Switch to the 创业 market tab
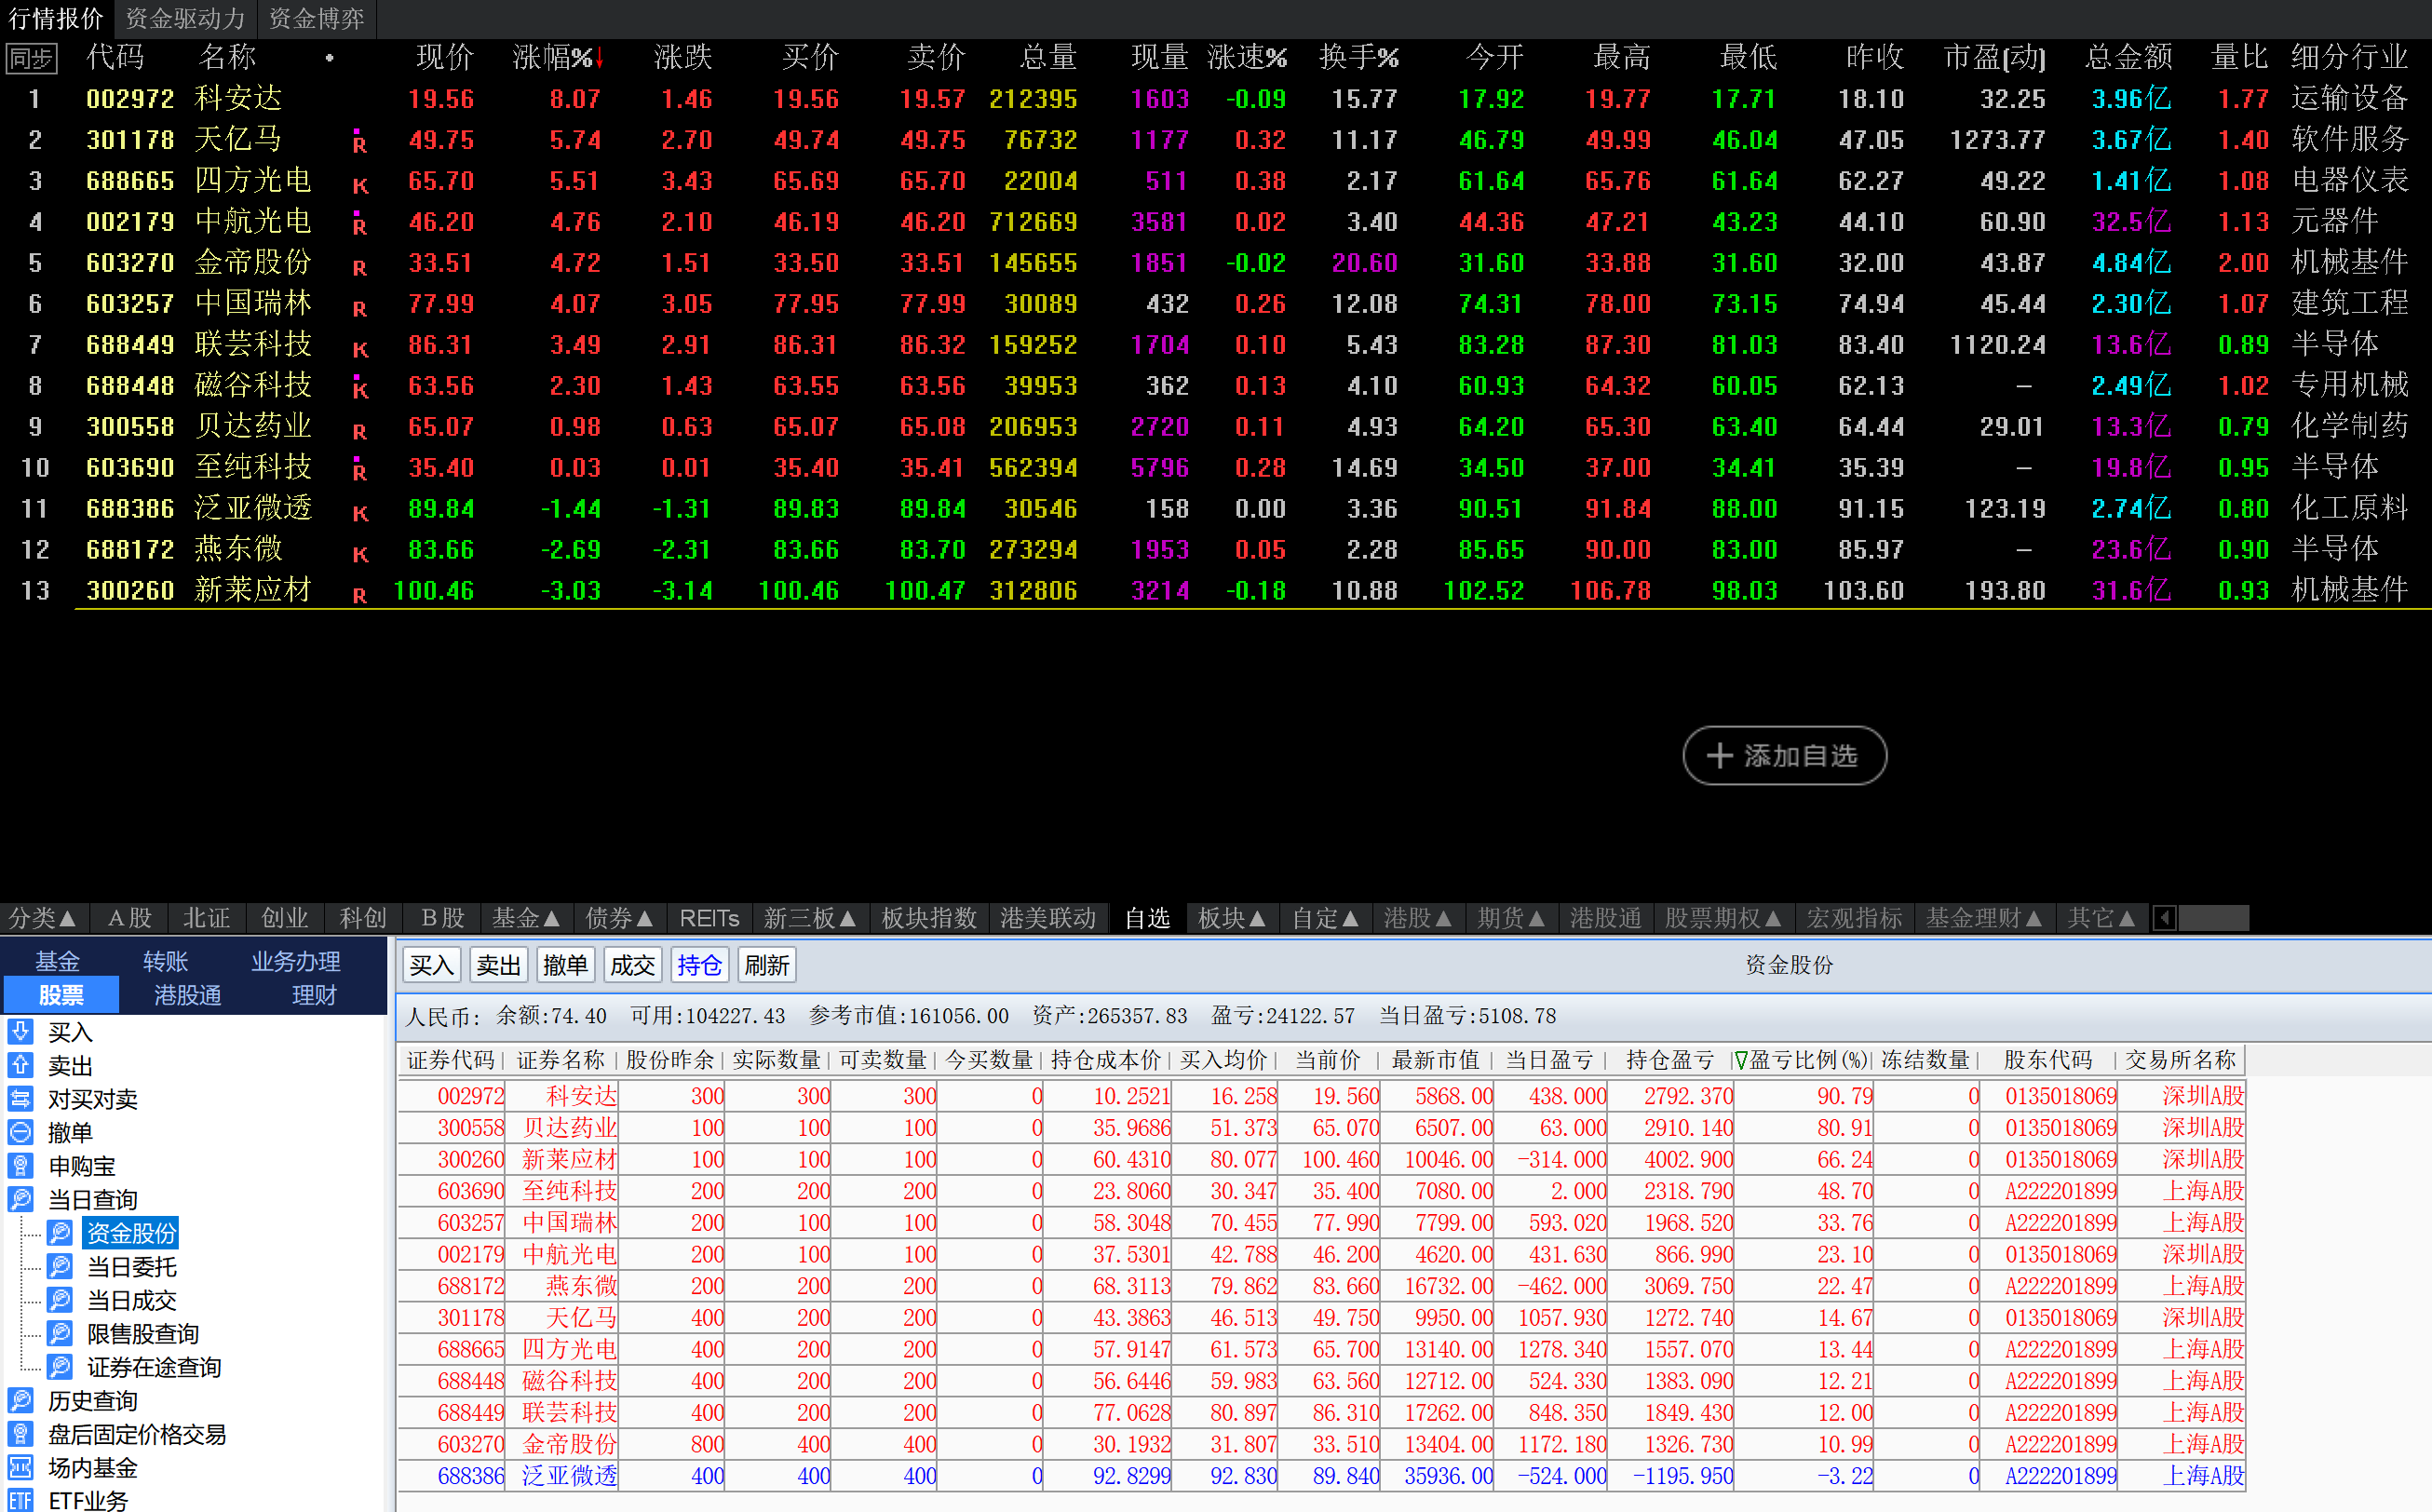The image size is (2432, 1512). [285, 917]
